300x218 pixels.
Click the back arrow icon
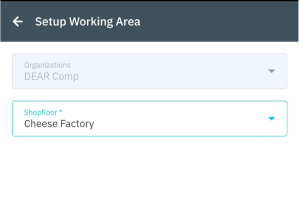coord(18,21)
